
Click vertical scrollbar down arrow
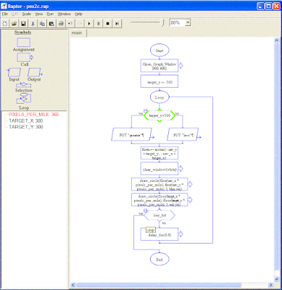pos(277,278)
